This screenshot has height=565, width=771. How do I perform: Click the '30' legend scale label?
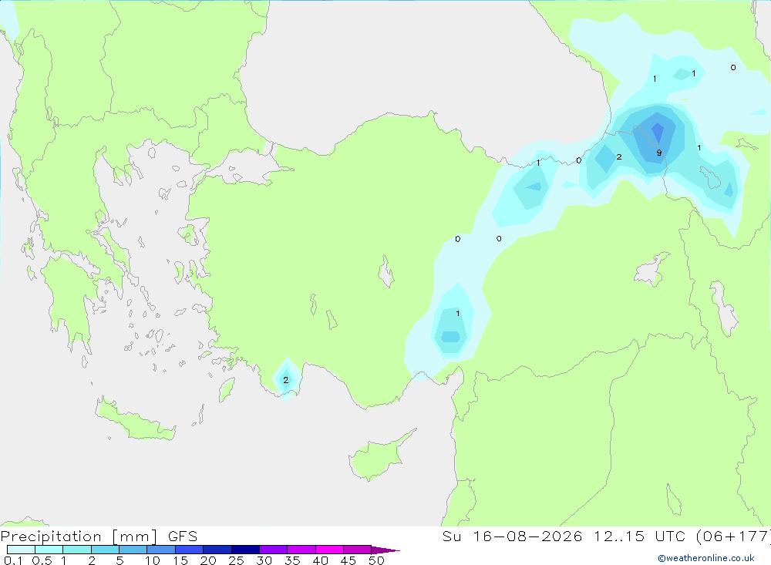(264, 560)
